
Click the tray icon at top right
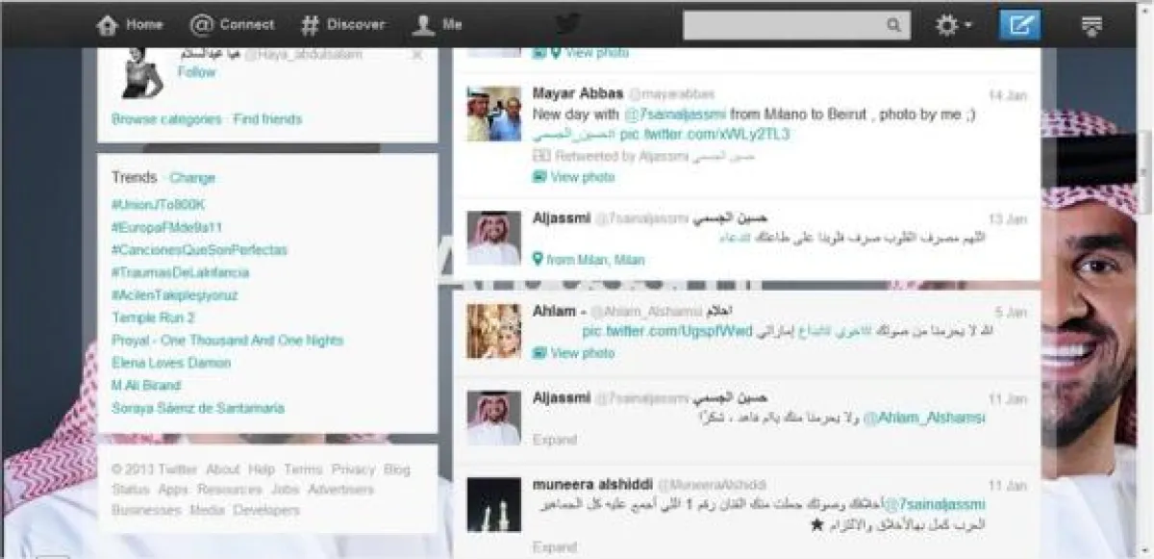[x=1091, y=24]
